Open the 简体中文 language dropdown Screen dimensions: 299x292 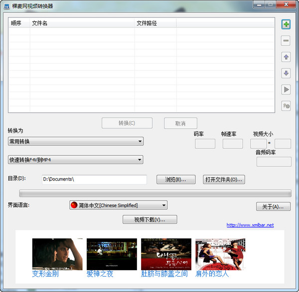(118, 205)
